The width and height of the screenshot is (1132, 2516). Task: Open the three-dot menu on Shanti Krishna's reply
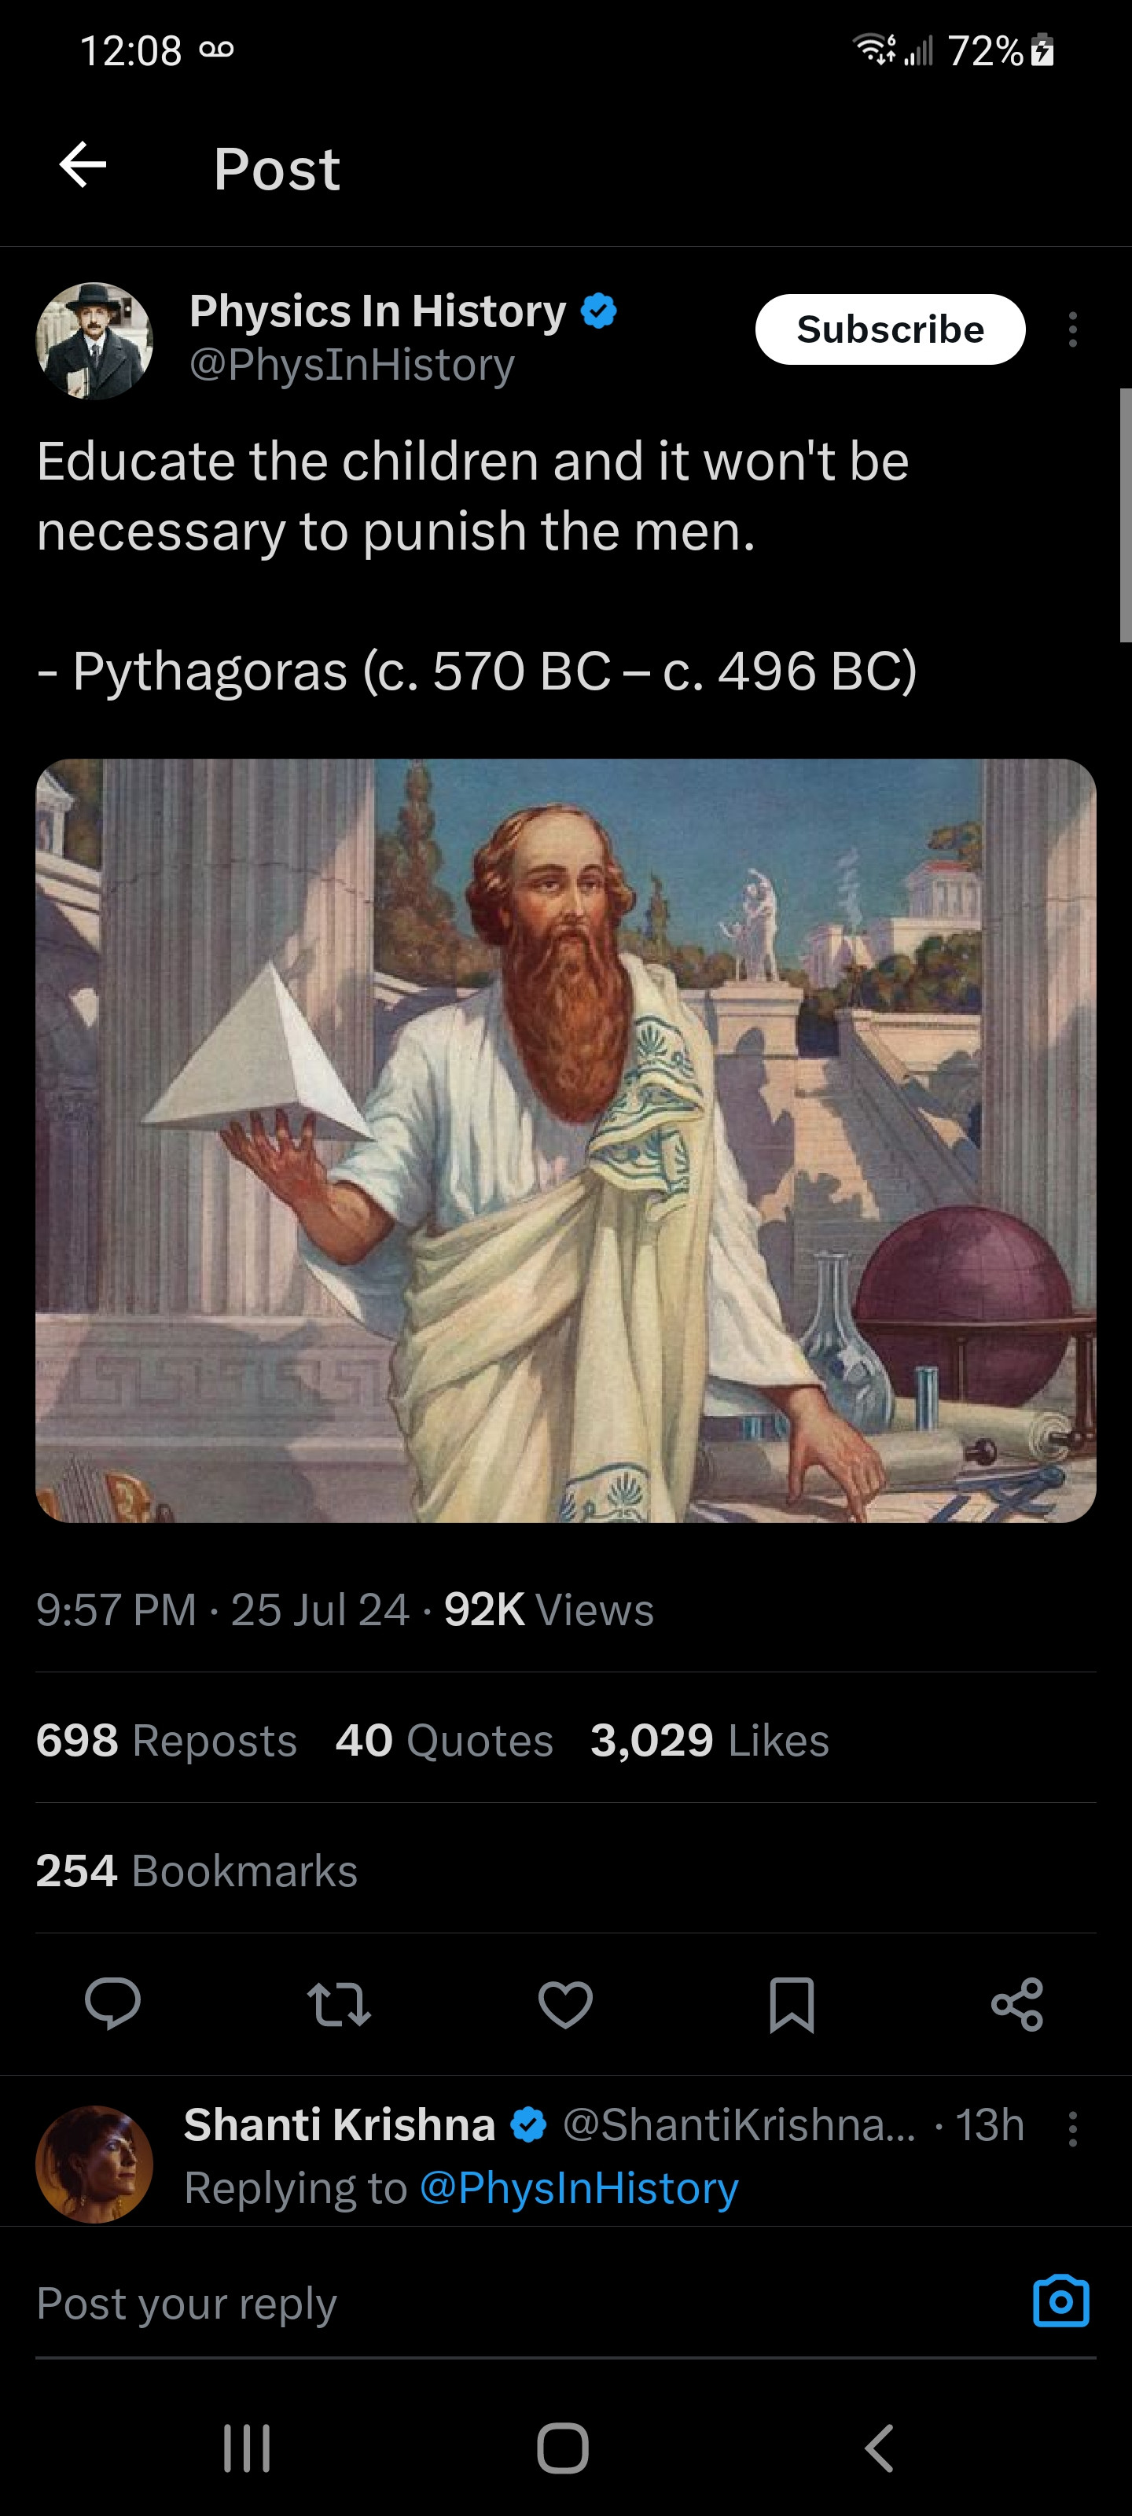[x=1072, y=2129]
